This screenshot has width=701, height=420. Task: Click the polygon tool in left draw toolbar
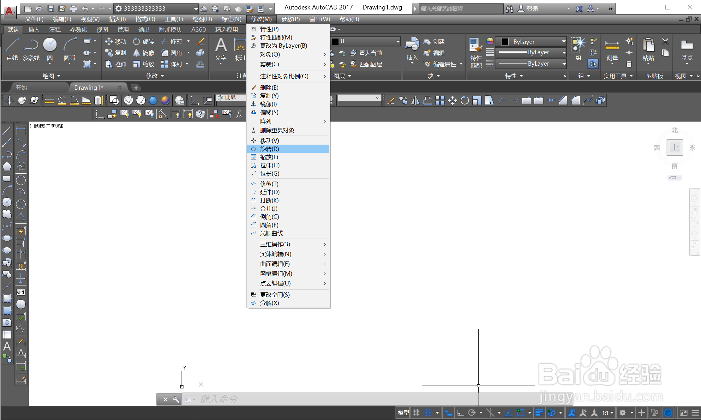7,166
